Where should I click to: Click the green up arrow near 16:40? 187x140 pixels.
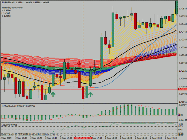53,94
